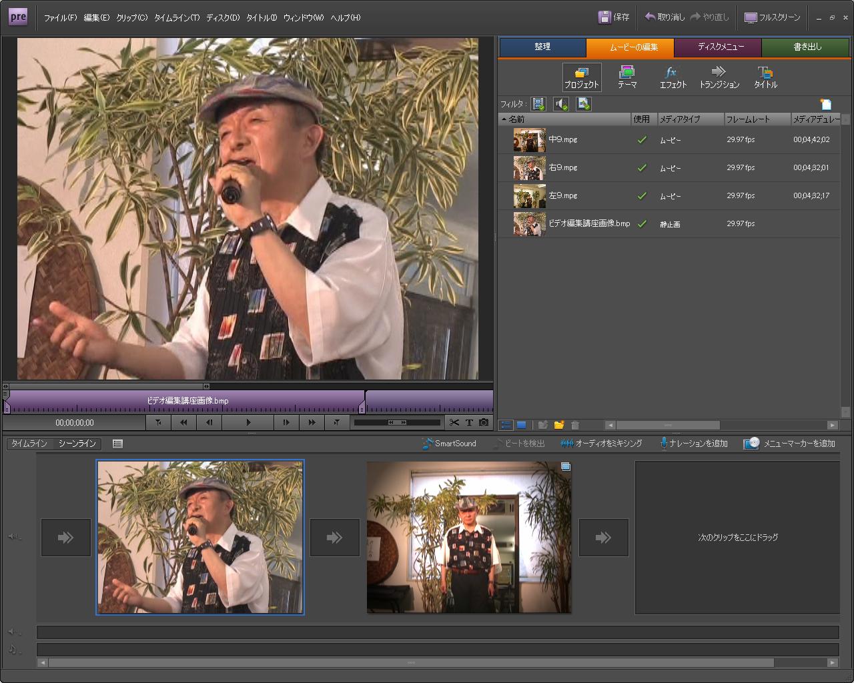The height and width of the screenshot is (683, 854).
Task: Open the タイトル (Titles) panel
Action: pos(765,77)
